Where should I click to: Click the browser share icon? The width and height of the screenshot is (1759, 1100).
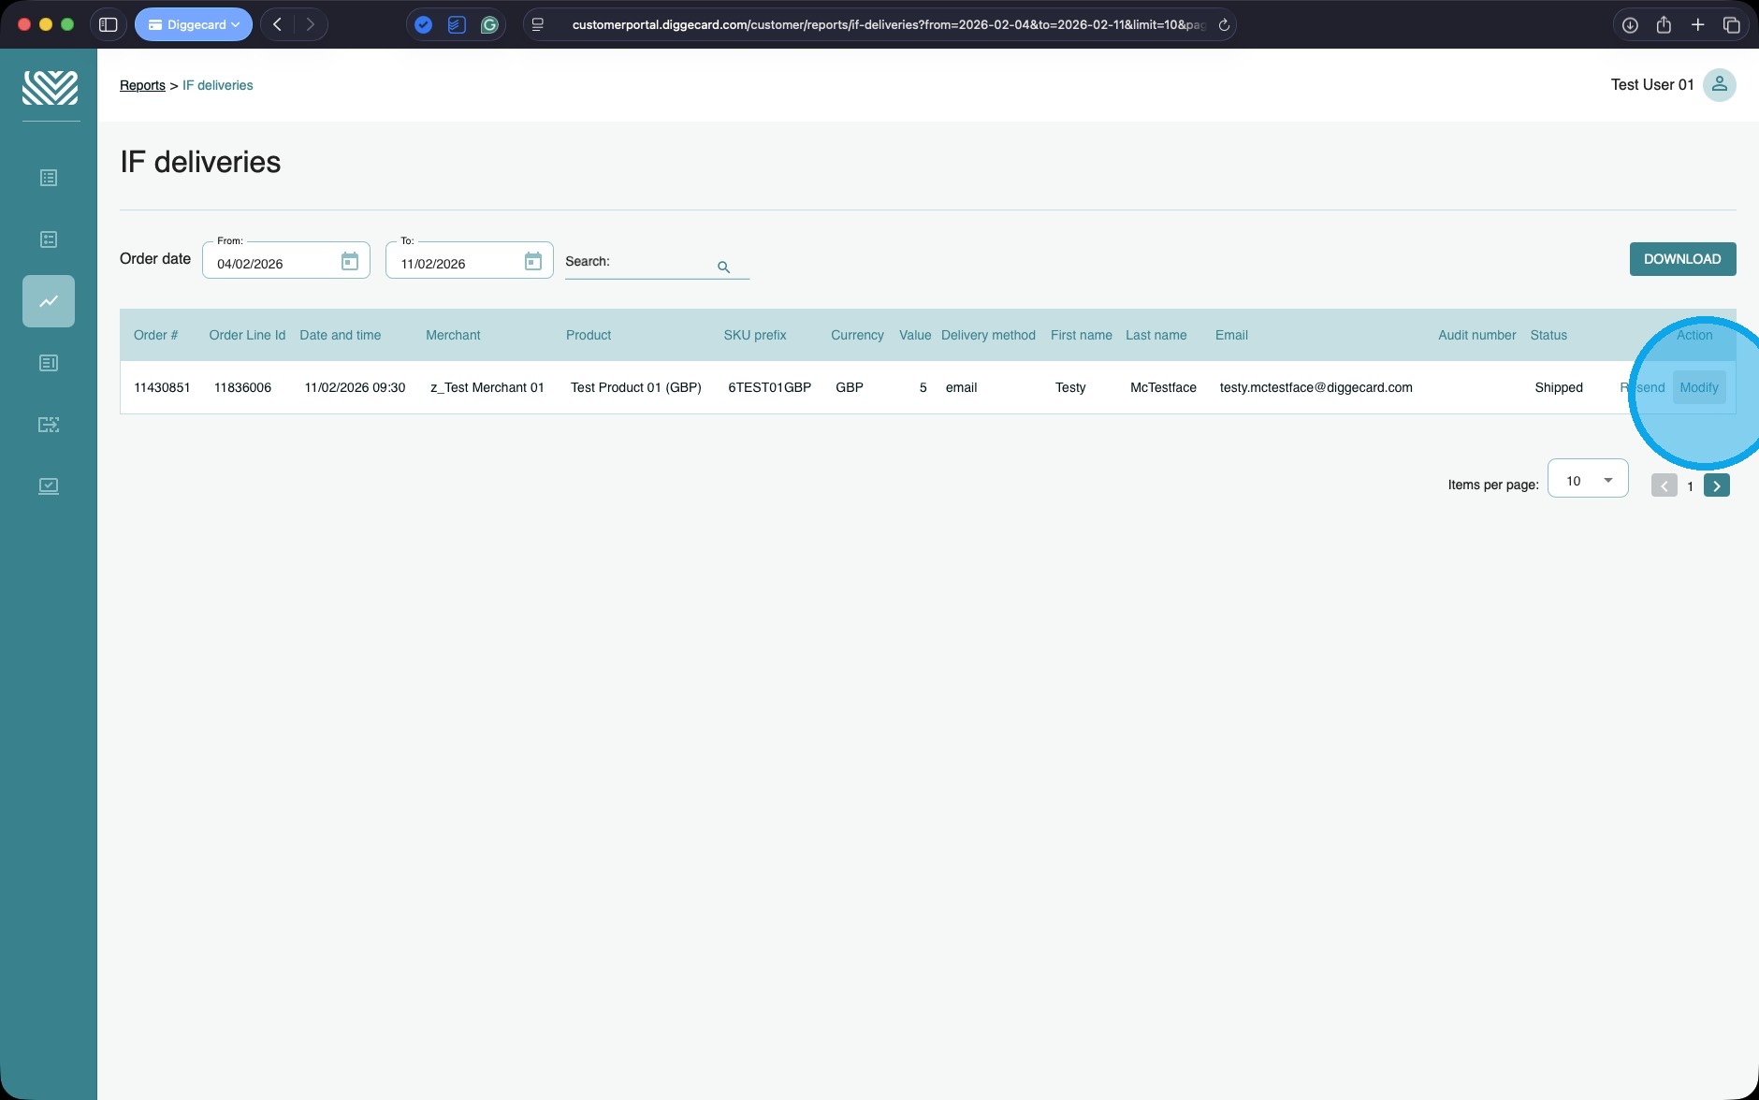click(1664, 24)
